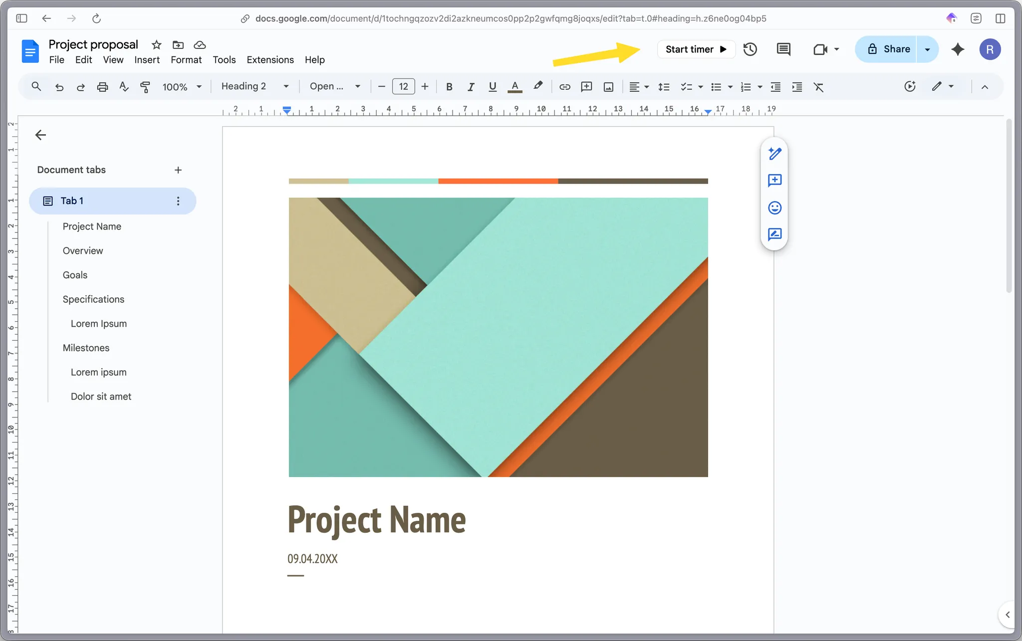Open version history clock icon
This screenshot has width=1022, height=641.
(750, 49)
